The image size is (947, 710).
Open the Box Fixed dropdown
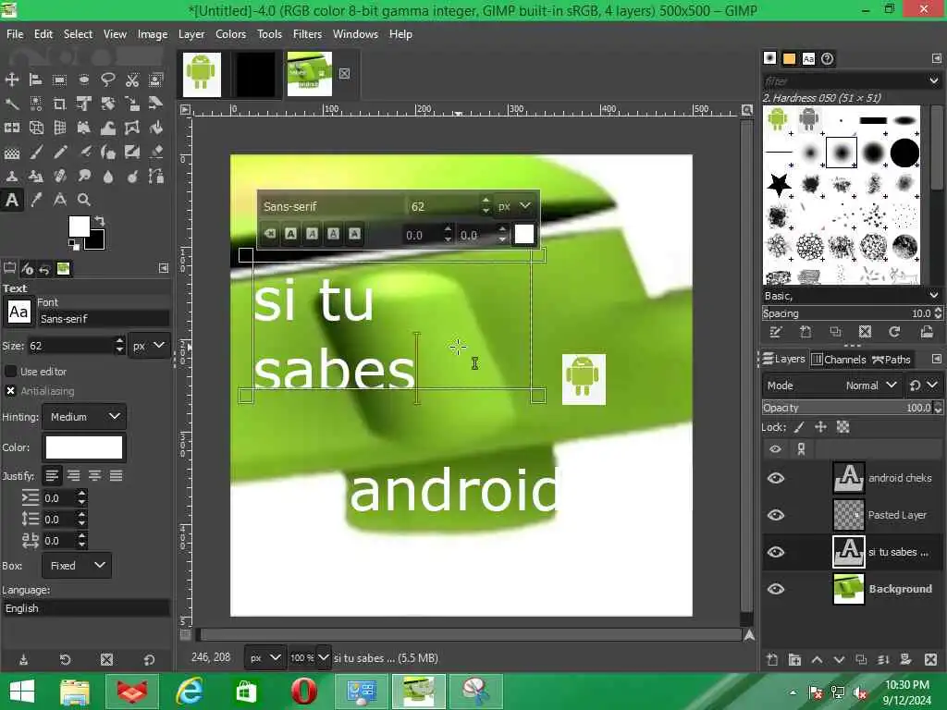click(x=77, y=566)
